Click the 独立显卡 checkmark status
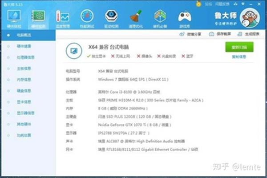 (96, 56)
